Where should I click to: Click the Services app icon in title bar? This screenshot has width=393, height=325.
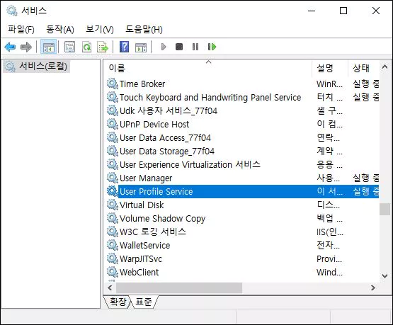click(11, 11)
